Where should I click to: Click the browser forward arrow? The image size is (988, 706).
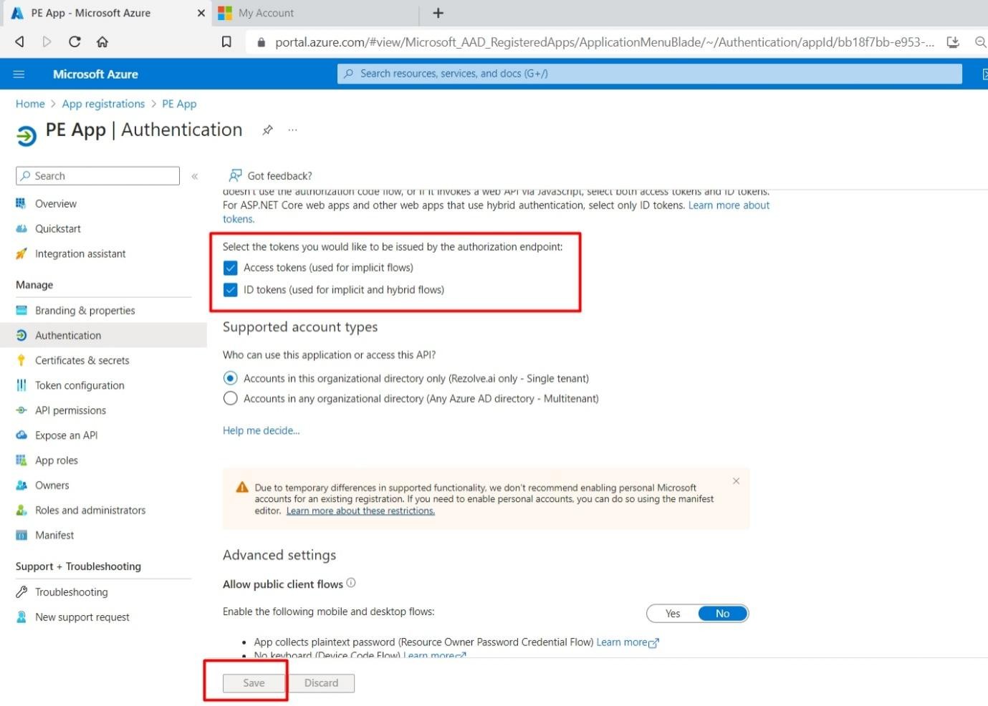pyautogui.click(x=47, y=42)
